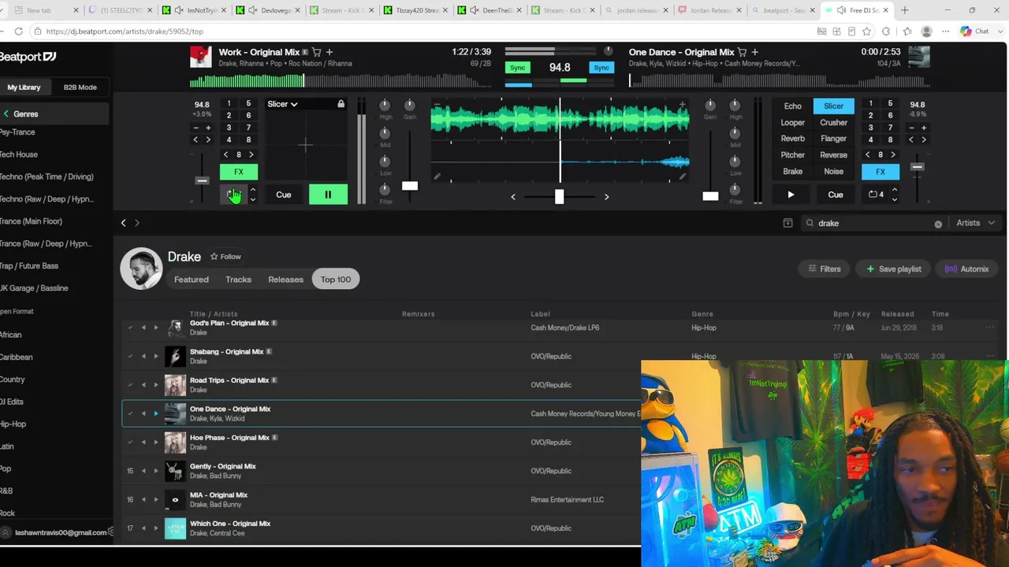Decrease right deck loop size arrow down
Image resolution: width=1009 pixels, height=567 pixels.
point(894,199)
